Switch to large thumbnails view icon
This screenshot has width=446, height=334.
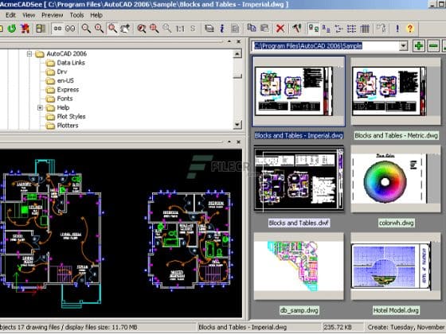tap(314, 29)
